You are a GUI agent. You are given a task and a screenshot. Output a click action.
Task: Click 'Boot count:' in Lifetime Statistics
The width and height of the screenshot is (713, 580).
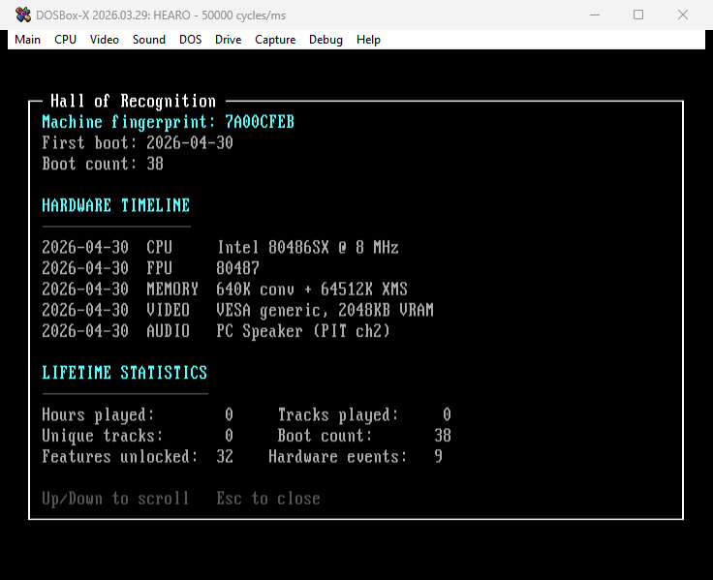pyautogui.click(x=364, y=436)
